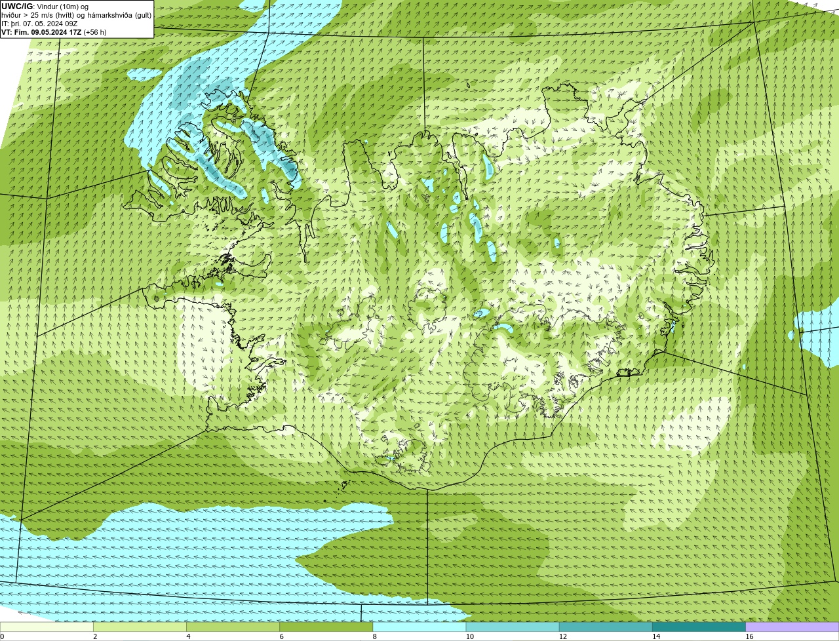The image size is (839, 641).
Task: Click the legend value label '14'
Action: pyautogui.click(x=655, y=636)
